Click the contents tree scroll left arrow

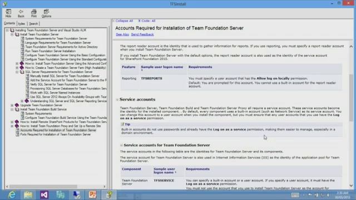click(x=7, y=187)
